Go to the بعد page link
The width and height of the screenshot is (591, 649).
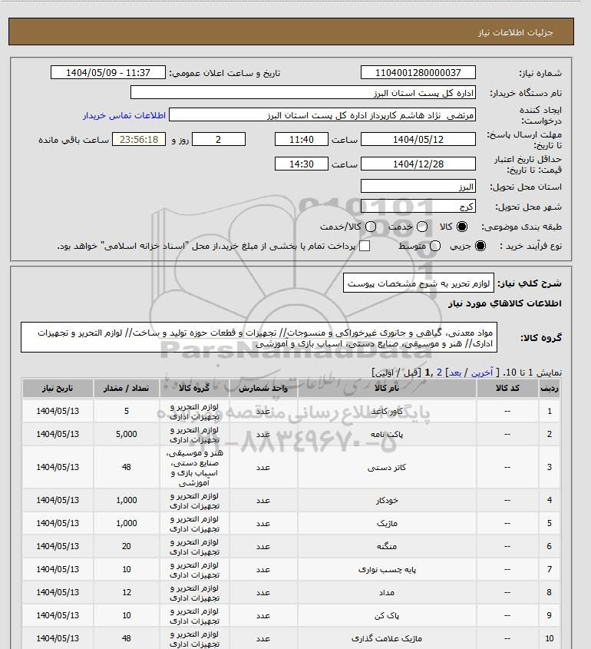pos(454,373)
